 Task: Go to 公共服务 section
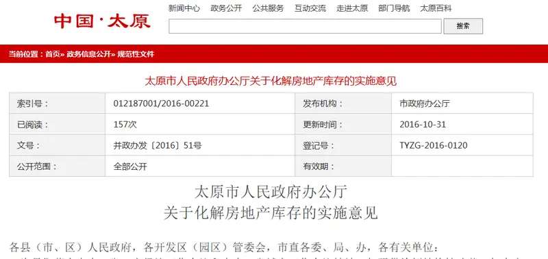point(268,8)
